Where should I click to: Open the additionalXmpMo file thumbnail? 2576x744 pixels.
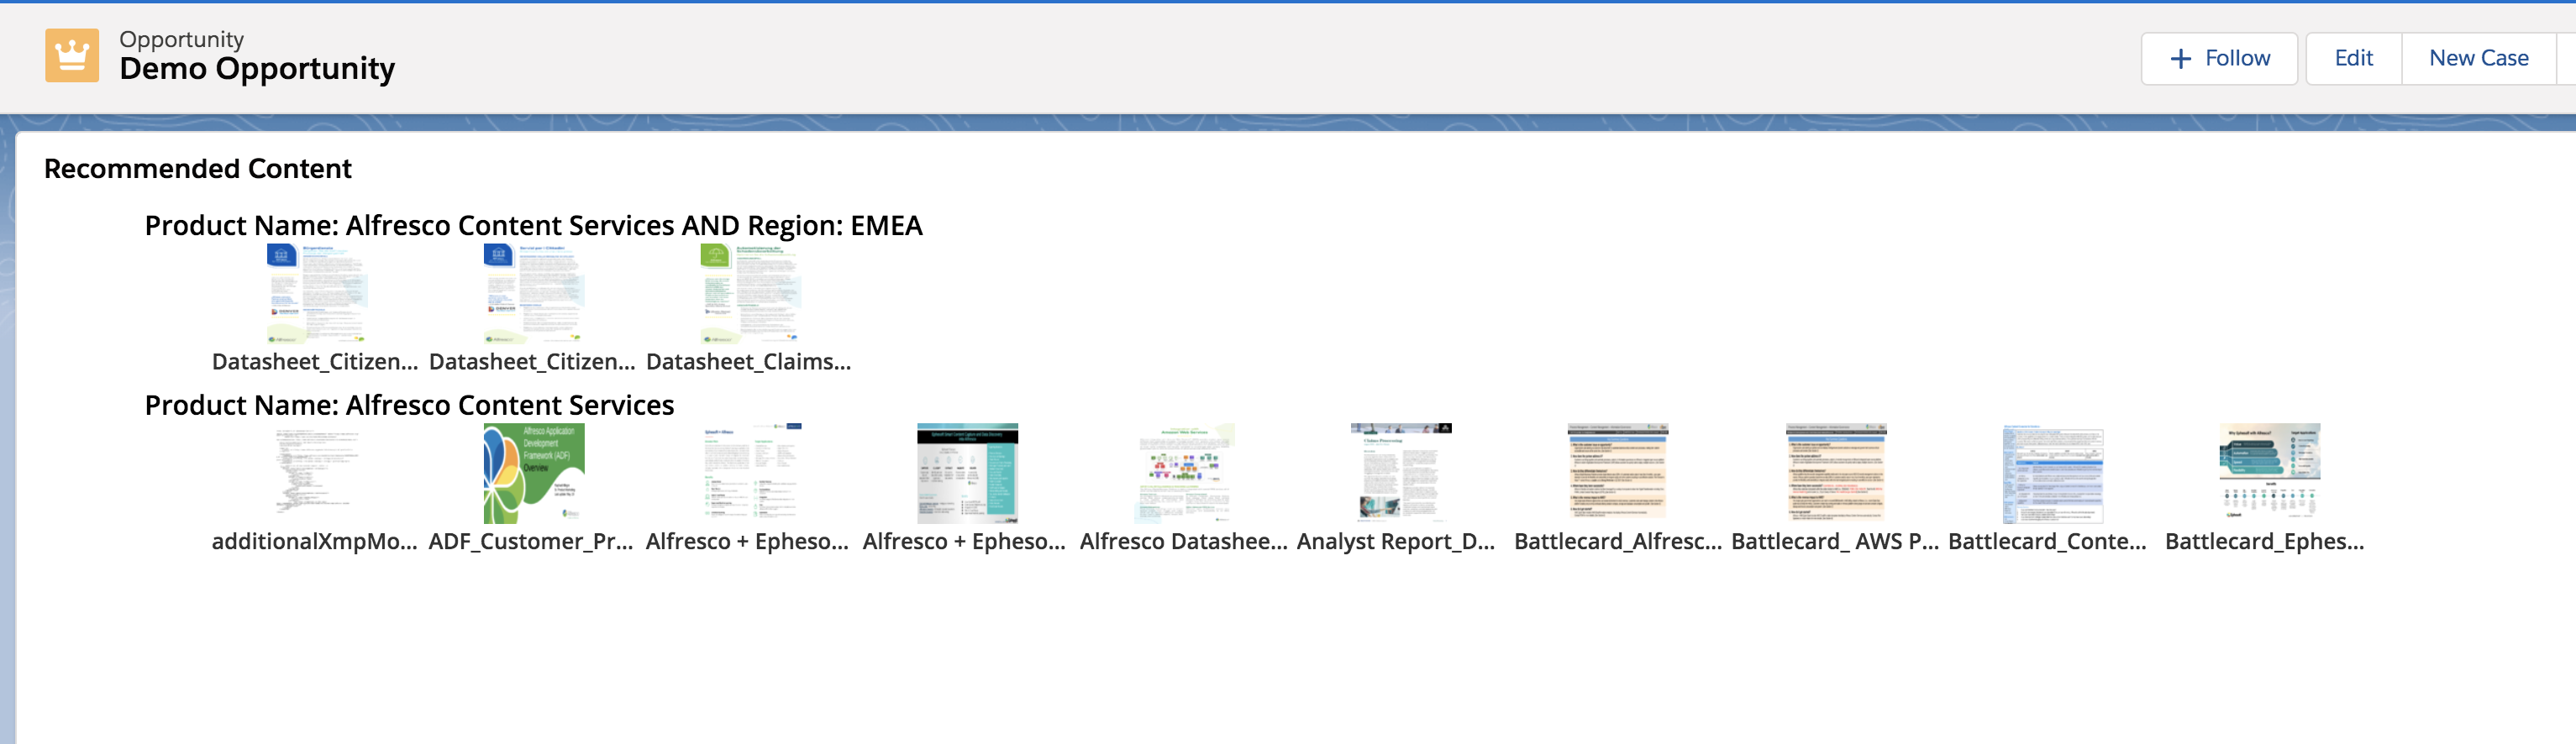316,472
